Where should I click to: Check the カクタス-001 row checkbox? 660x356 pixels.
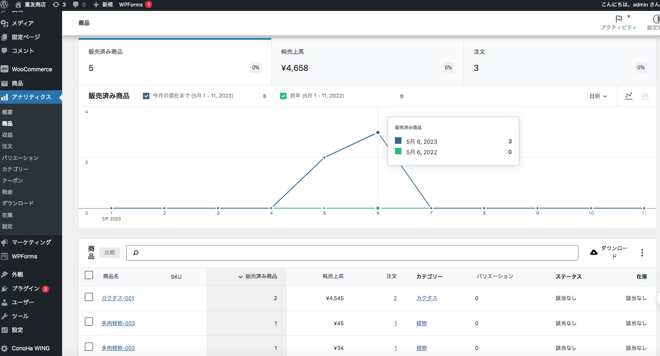(x=89, y=297)
